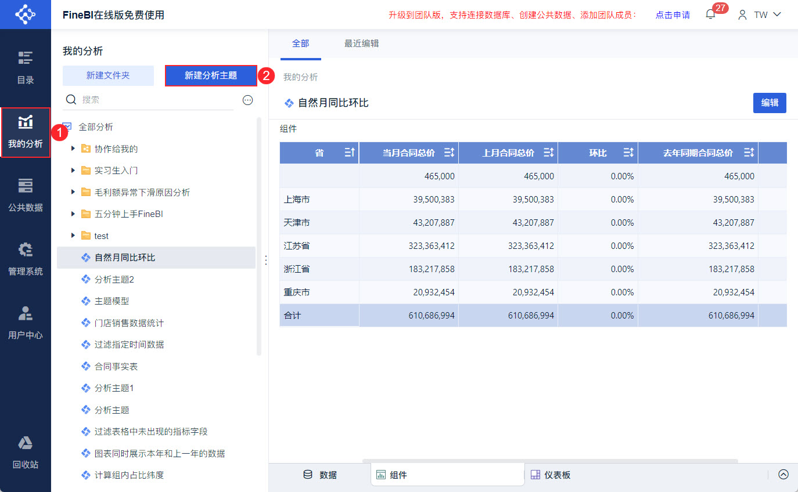Click the 组件 section label above table

tap(289, 129)
